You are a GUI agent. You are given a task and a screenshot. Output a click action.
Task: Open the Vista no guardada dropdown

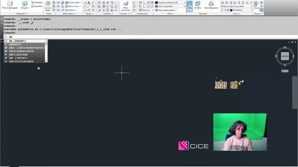point(170,6)
